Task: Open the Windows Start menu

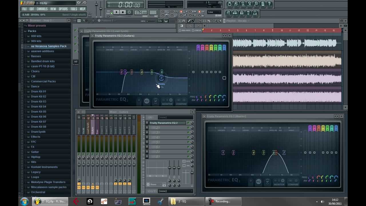Action: 24,201
